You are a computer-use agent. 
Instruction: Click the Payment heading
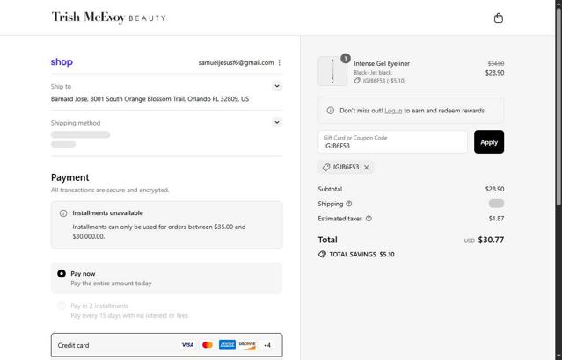[69, 177]
